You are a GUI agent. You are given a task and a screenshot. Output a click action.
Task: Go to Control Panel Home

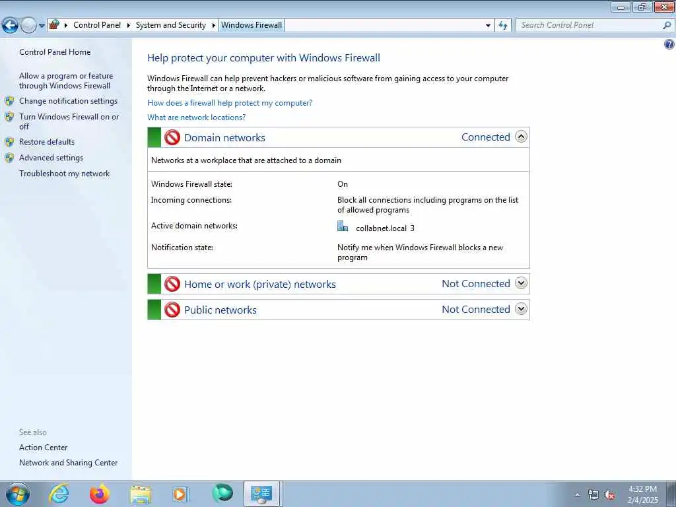[55, 52]
